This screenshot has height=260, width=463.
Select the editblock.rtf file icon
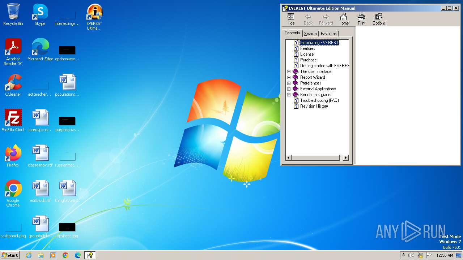coord(40,192)
